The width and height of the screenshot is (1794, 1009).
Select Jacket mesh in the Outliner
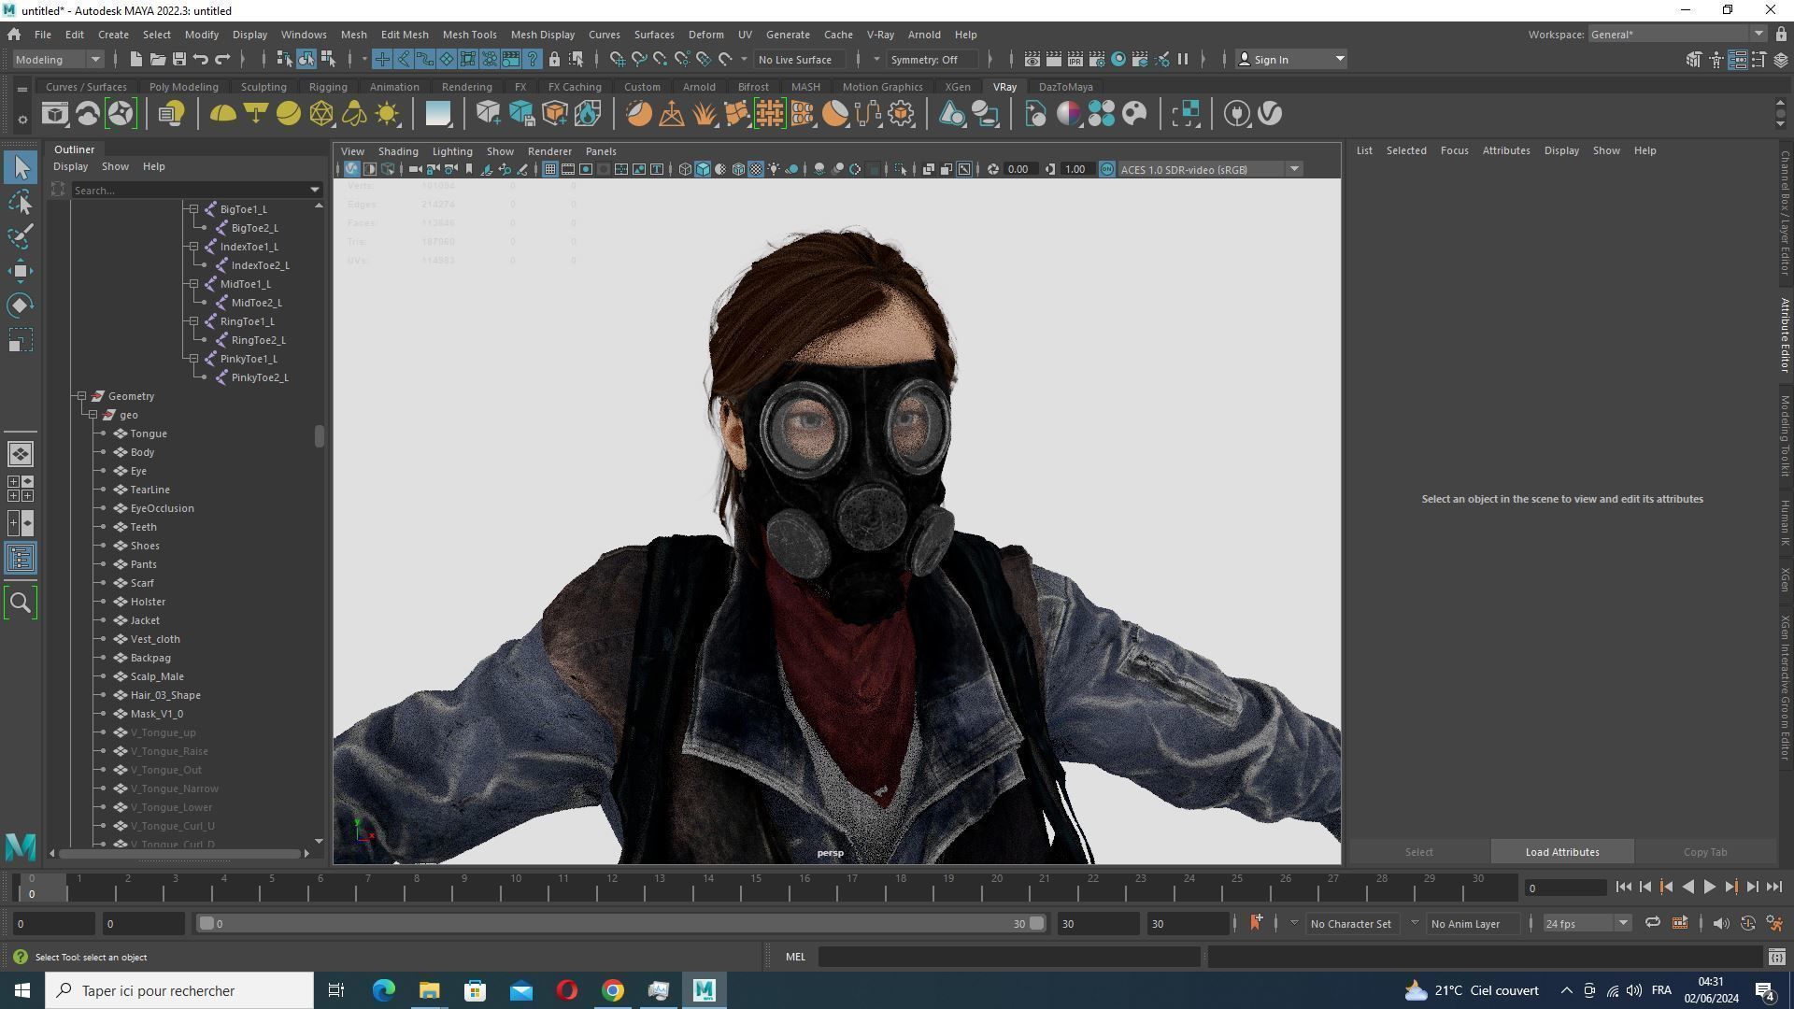coord(145,620)
